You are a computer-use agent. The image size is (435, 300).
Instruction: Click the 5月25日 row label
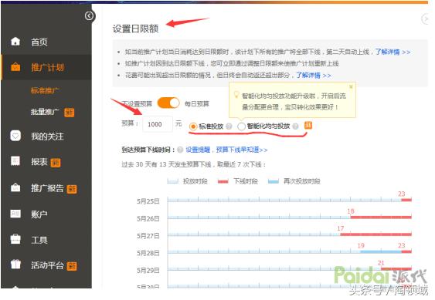(x=148, y=201)
